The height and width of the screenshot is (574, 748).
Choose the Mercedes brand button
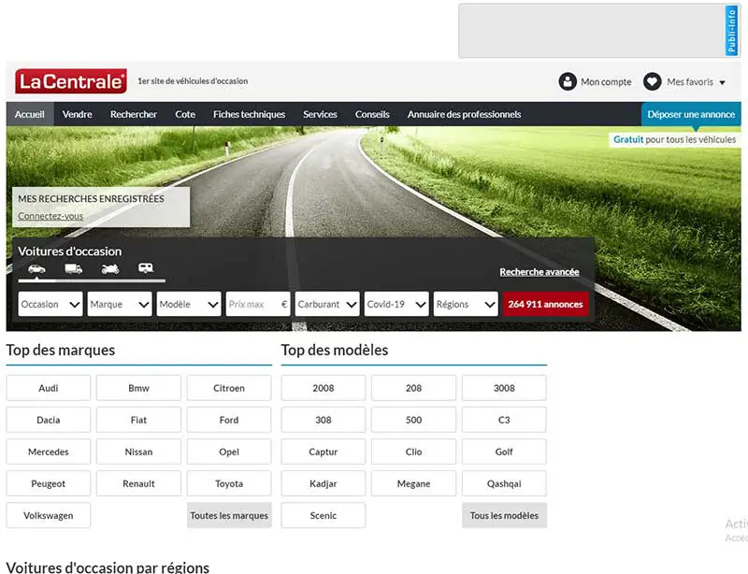(49, 452)
